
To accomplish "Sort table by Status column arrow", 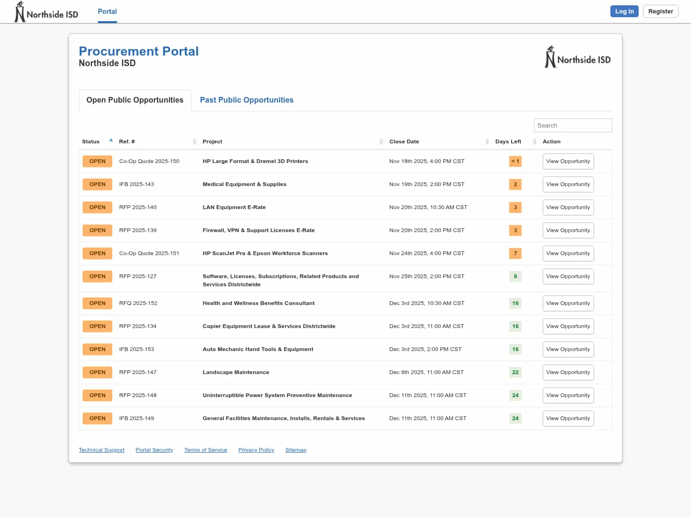I will (x=111, y=141).
